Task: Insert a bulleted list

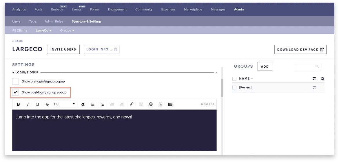Action: (x=92, y=104)
